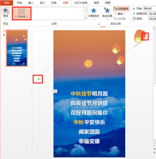Switch to the Review tab

[x=96, y=3]
